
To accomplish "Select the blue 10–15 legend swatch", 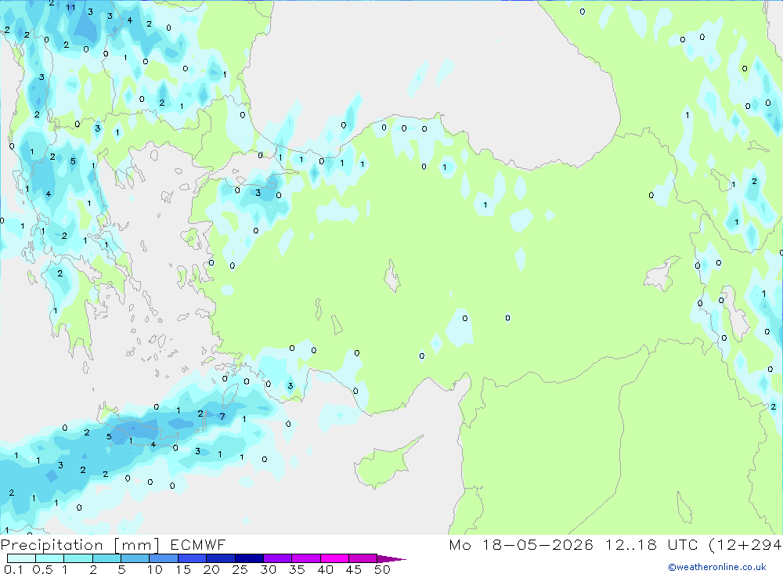I will tap(164, 558).
